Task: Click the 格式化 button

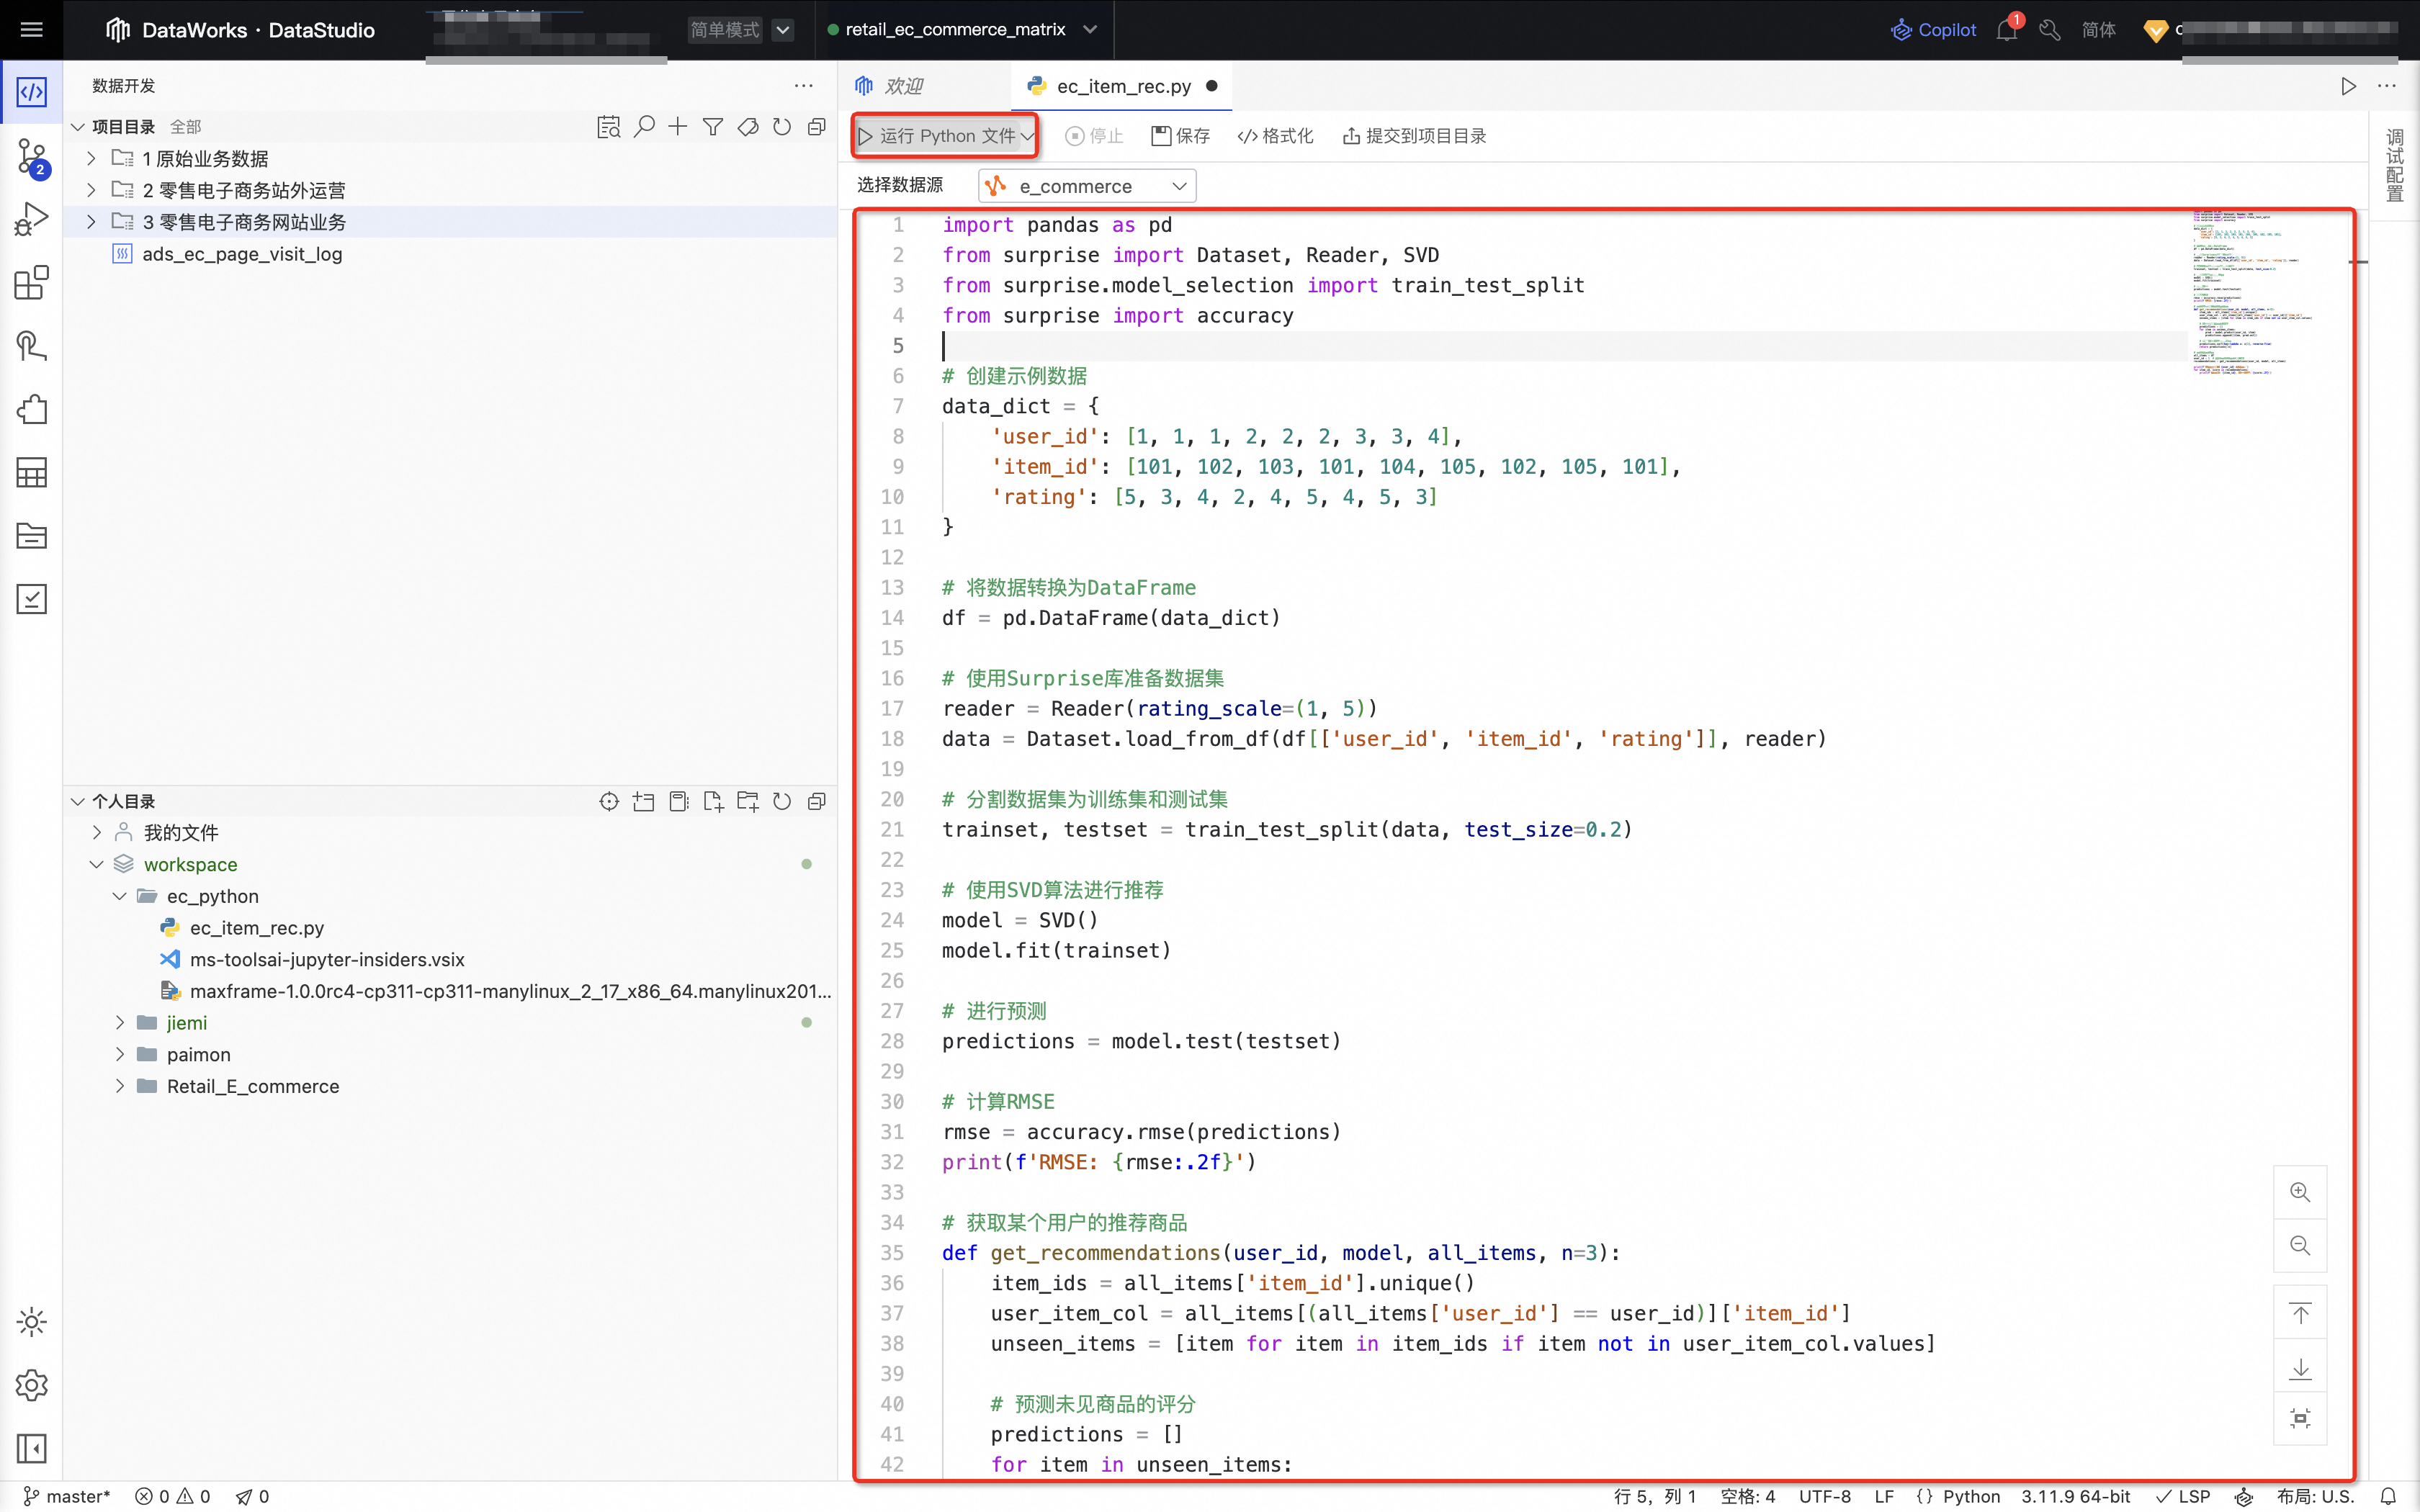Action: (x=1275, y=136)
